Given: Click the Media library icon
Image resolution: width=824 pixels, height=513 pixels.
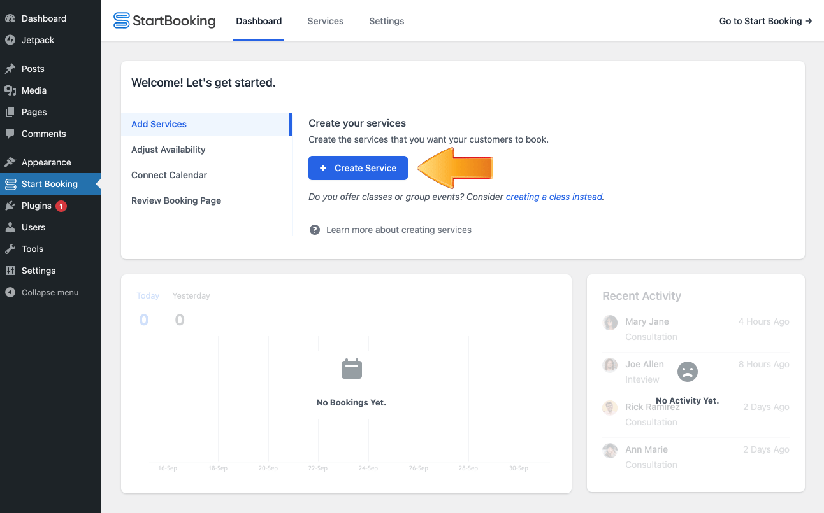Looking at the screenshot, I should tap(10, 90).
